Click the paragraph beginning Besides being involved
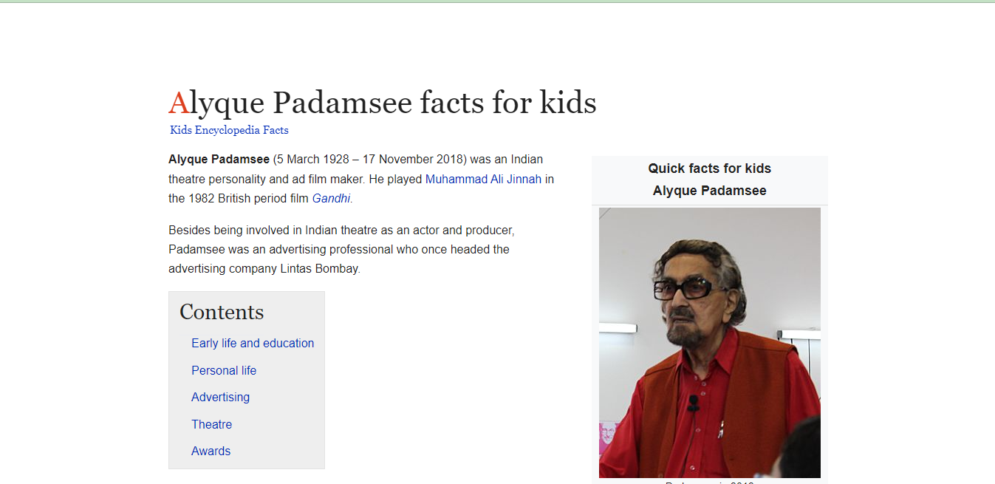The image size is (995, 484). coord(340,250)
